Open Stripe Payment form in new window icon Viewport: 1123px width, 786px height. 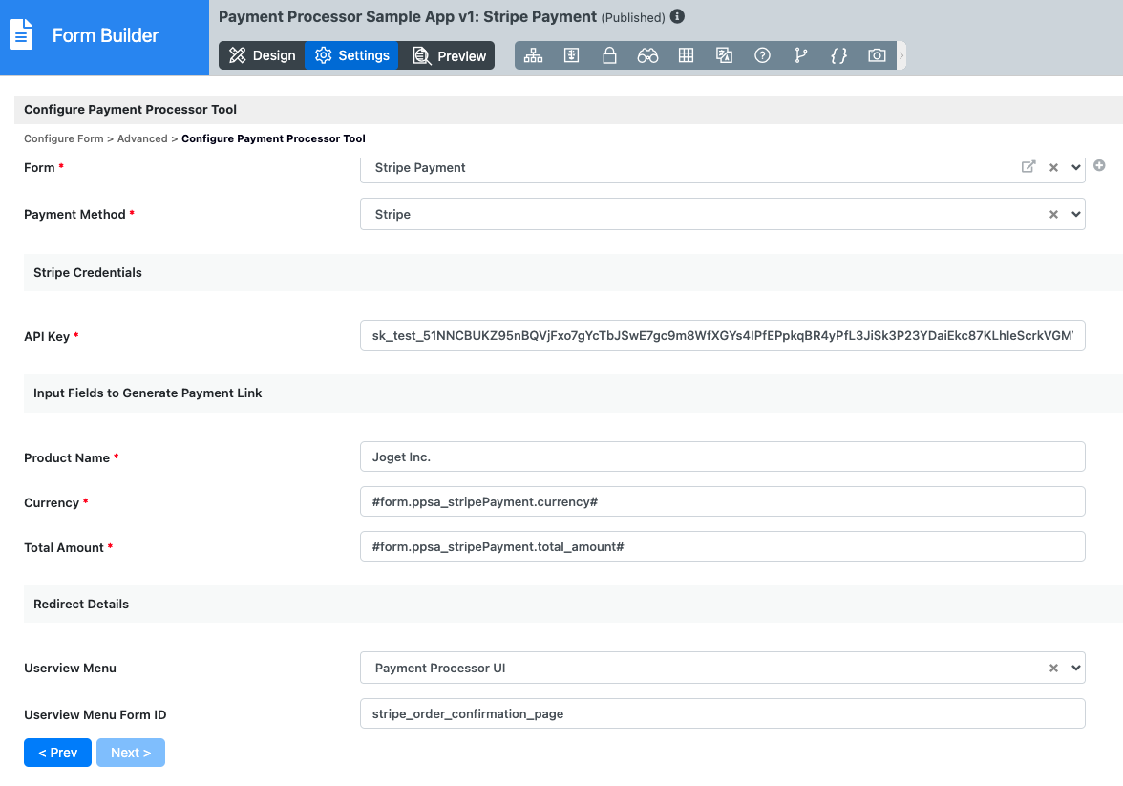point(1028,167)
